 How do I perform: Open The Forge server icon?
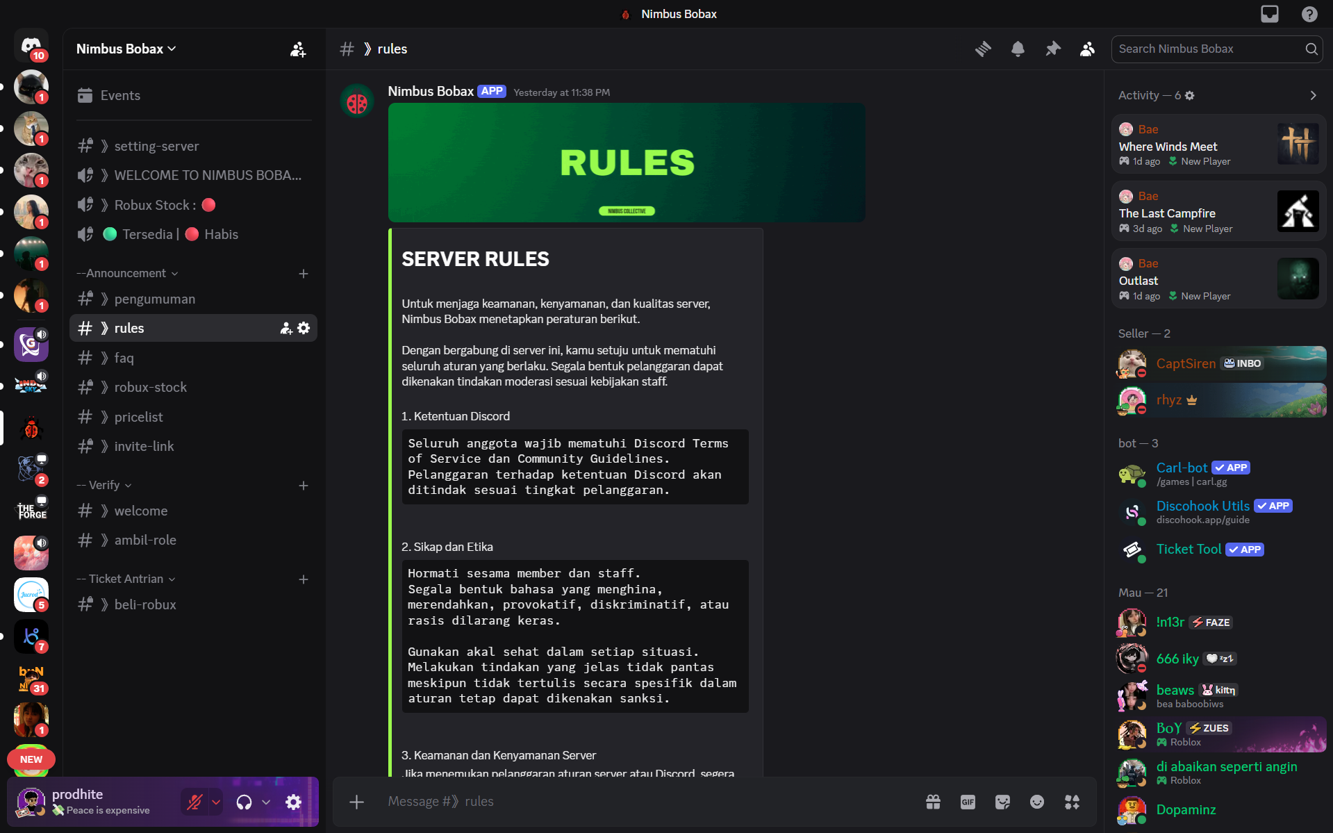point(31,511)
